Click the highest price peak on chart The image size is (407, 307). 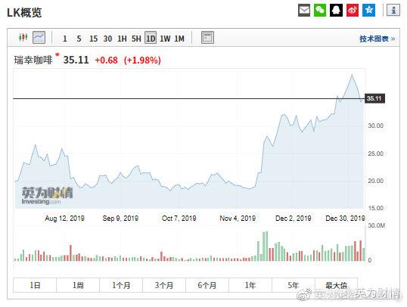pos(352,75)
